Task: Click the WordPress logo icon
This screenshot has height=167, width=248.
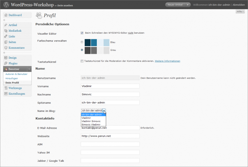Action: pyautogui.click(x=6, y=5)
